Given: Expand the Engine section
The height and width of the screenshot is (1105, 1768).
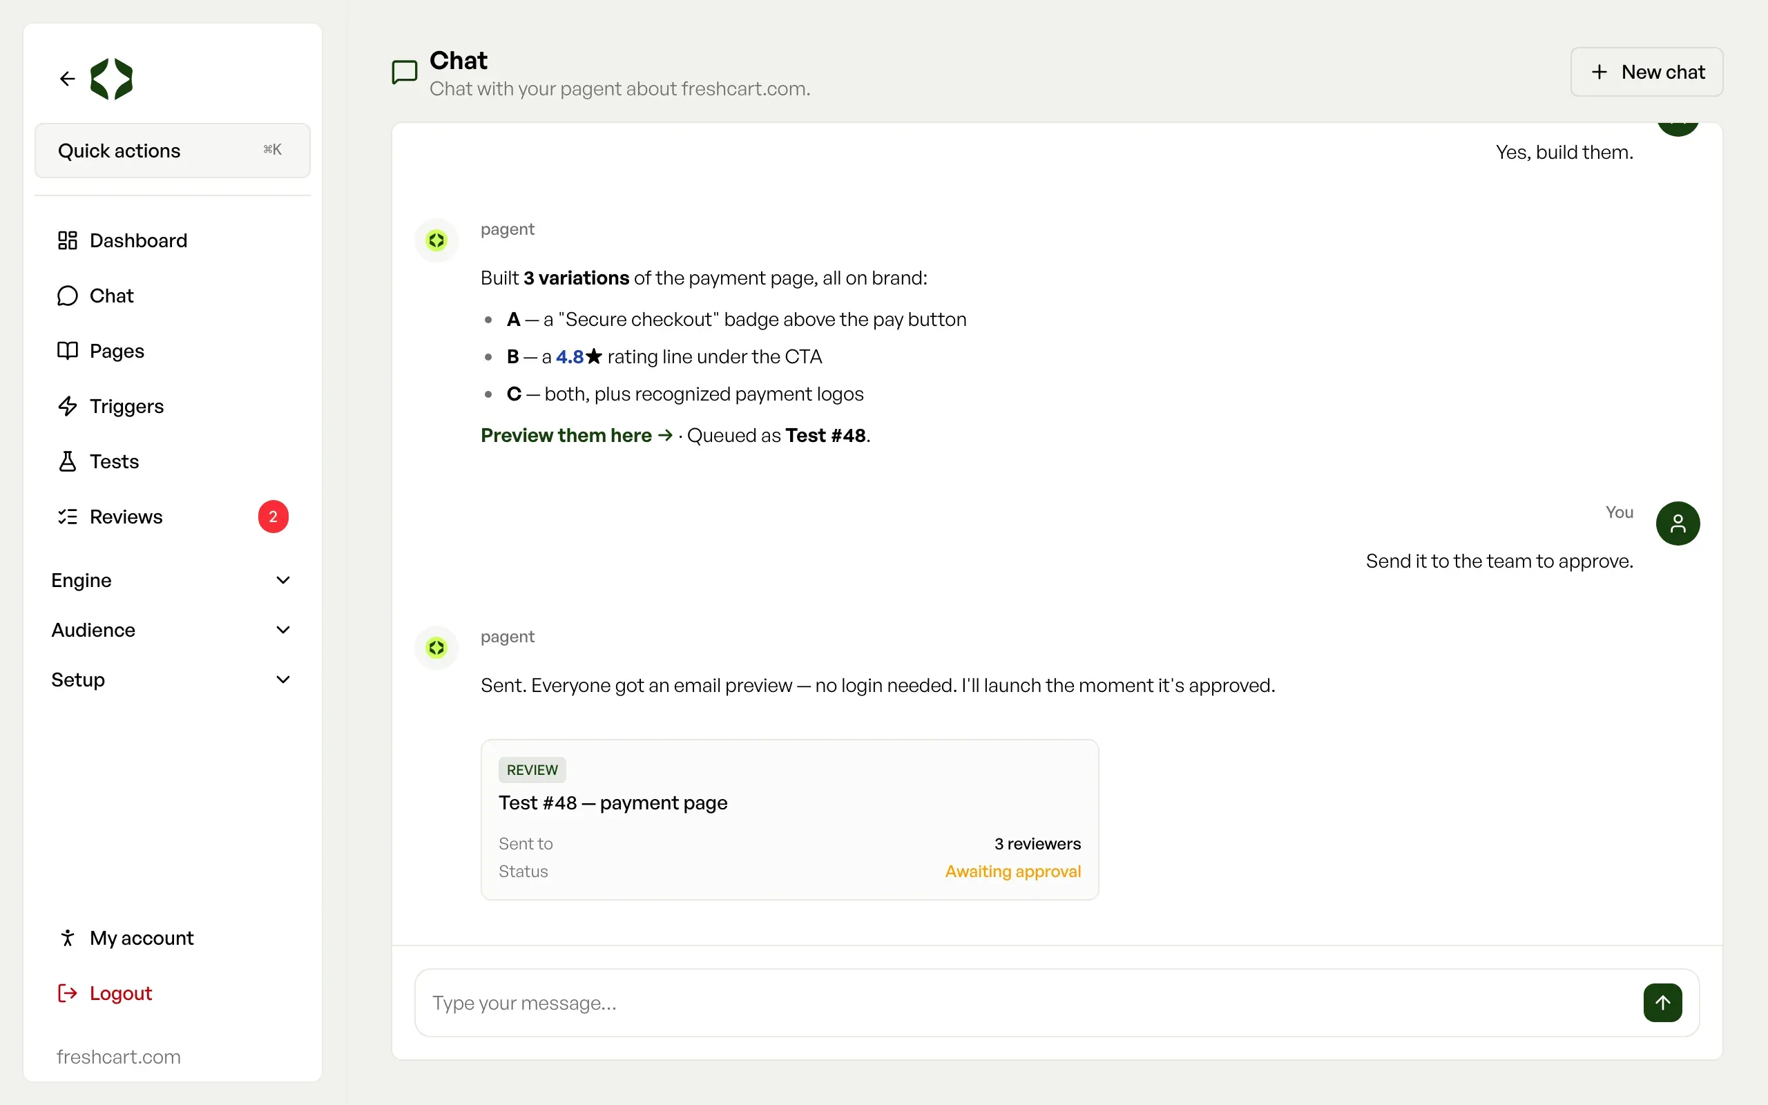Looking at the screenshot, I should click(x=173, y=580).
